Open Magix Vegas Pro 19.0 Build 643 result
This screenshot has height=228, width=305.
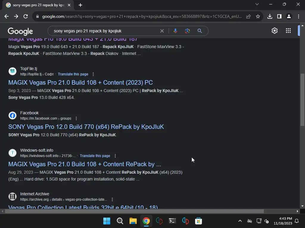[x=73, y=39]
